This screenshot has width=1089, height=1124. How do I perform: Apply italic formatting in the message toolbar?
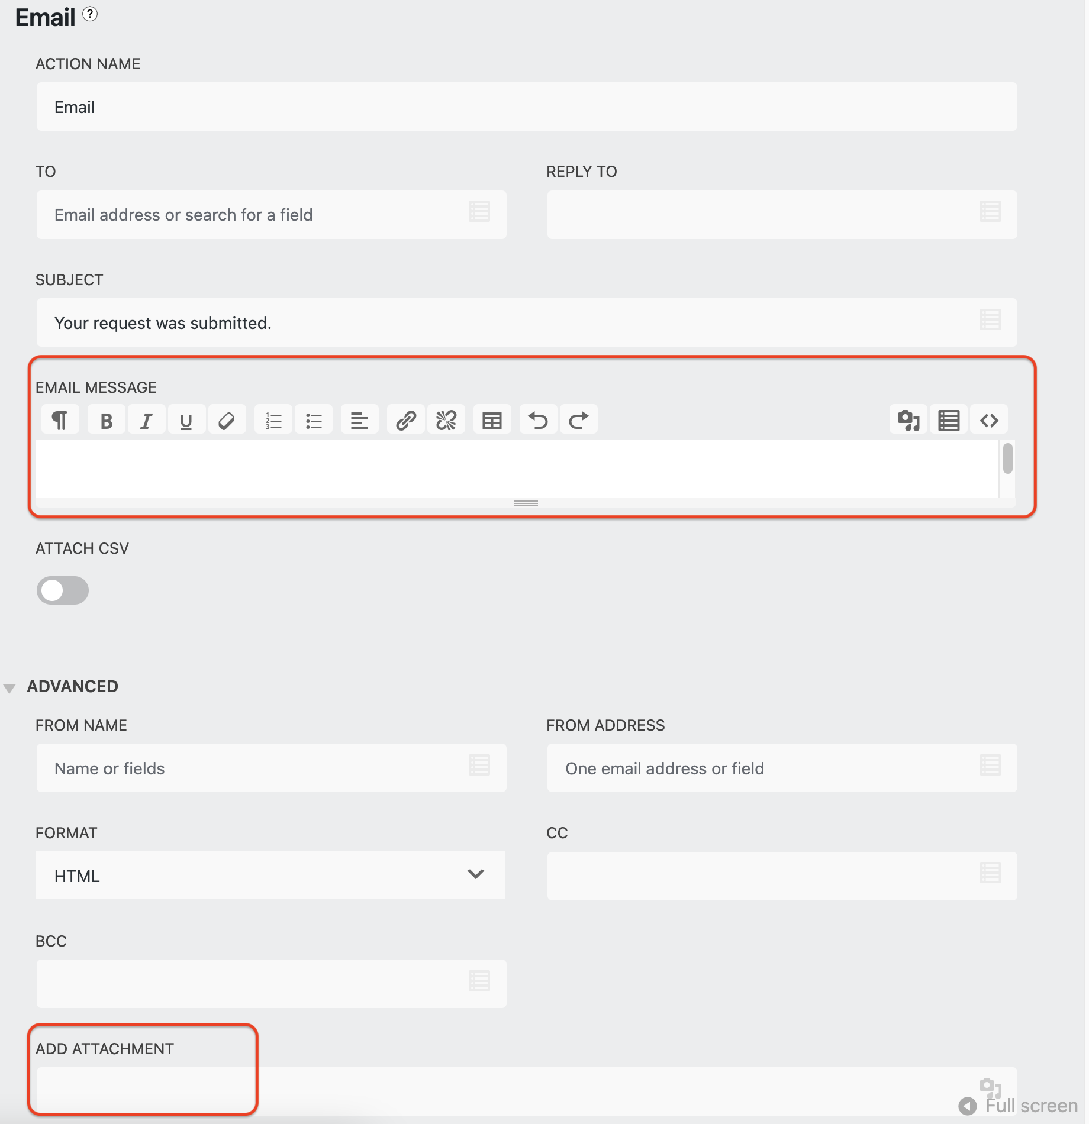click(x=146, y=419)
